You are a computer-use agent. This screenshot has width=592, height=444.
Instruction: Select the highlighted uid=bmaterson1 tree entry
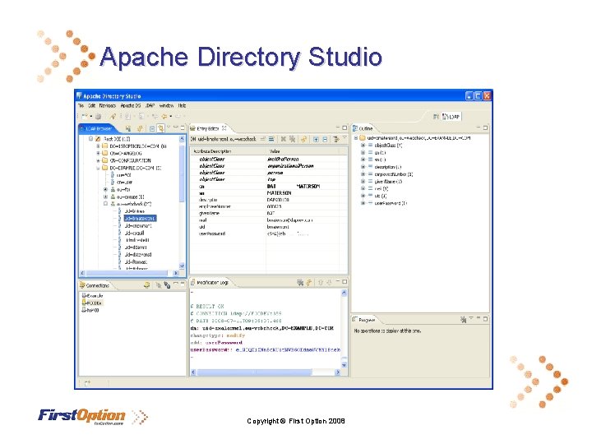(x=140, y=219)
